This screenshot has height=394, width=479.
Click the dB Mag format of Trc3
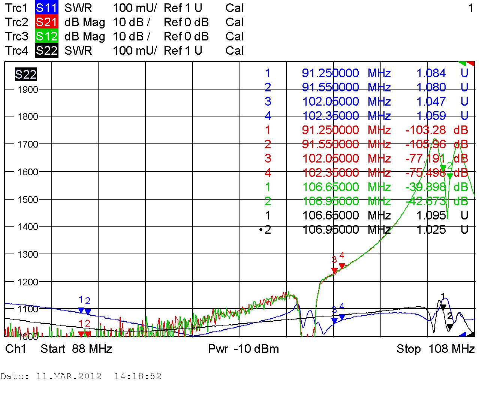85,36
